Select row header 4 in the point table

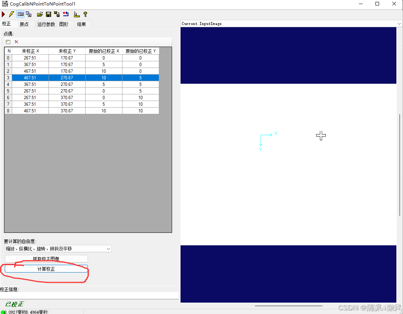[8, 84]
